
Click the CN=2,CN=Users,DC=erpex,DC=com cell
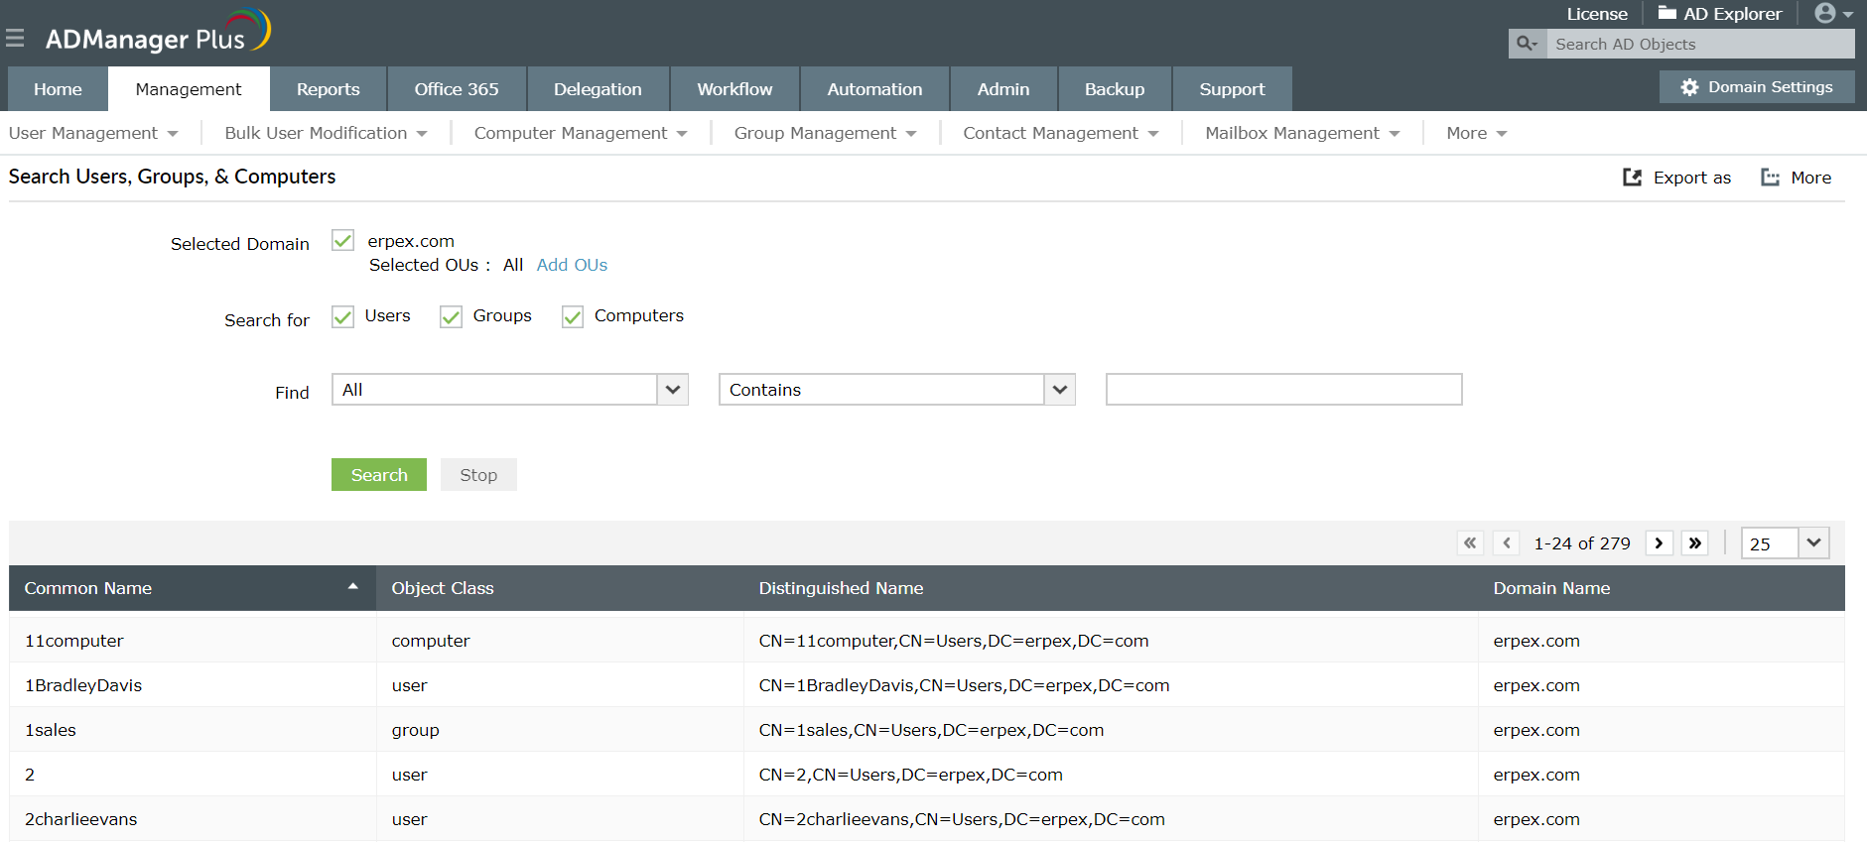pyautogui.click(x=911, y=775)
